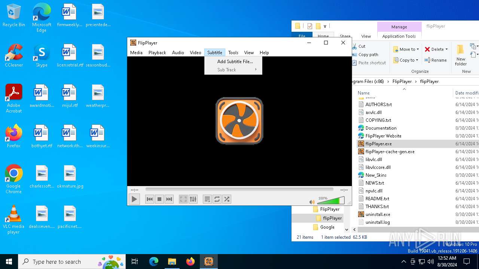This screenshot has height=269, width=479.
Task: Start playback with the FlipPlayer Play button
Action: [x=134, y=199]
